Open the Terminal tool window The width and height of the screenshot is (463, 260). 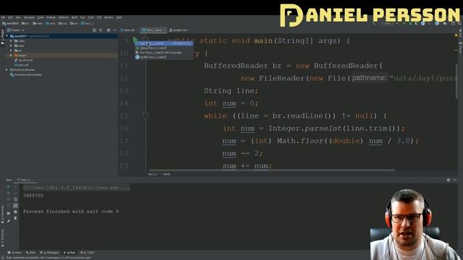(14, 253)
